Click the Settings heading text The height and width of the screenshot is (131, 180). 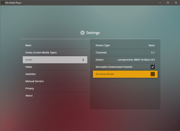tap(93, 33)
